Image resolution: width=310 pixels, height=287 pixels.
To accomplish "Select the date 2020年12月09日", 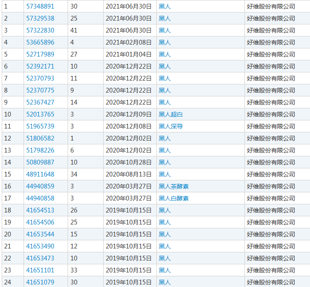I will tap(128, 114).
